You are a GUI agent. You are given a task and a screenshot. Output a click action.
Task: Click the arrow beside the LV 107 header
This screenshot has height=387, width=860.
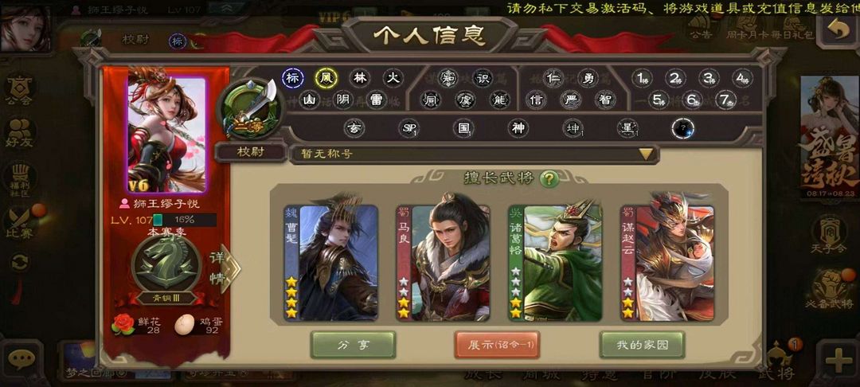coord(227,9)
